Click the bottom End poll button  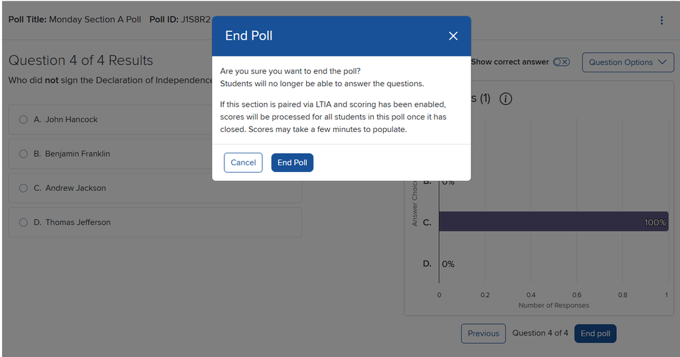pos(595,334)
